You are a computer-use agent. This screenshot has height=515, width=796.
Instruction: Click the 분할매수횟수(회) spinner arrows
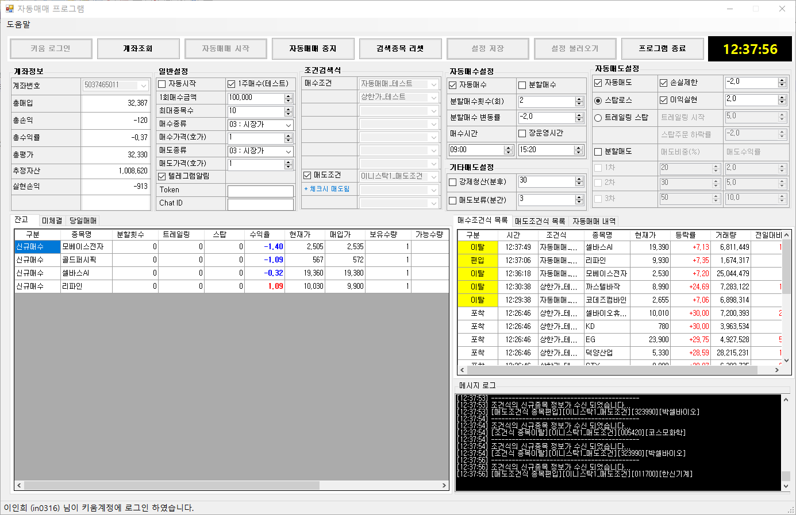[x=579, y=101]
